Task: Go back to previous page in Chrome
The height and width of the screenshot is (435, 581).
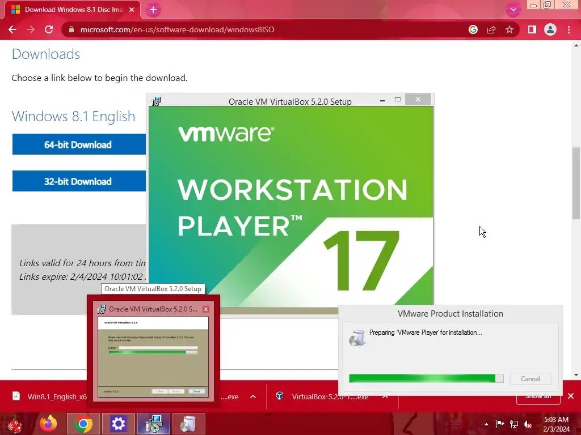Action: (x=12, y=29)
